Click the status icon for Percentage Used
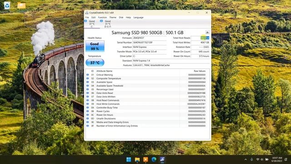Image resolution: width=291 pixels, height=164 pixels. [88, 89]
